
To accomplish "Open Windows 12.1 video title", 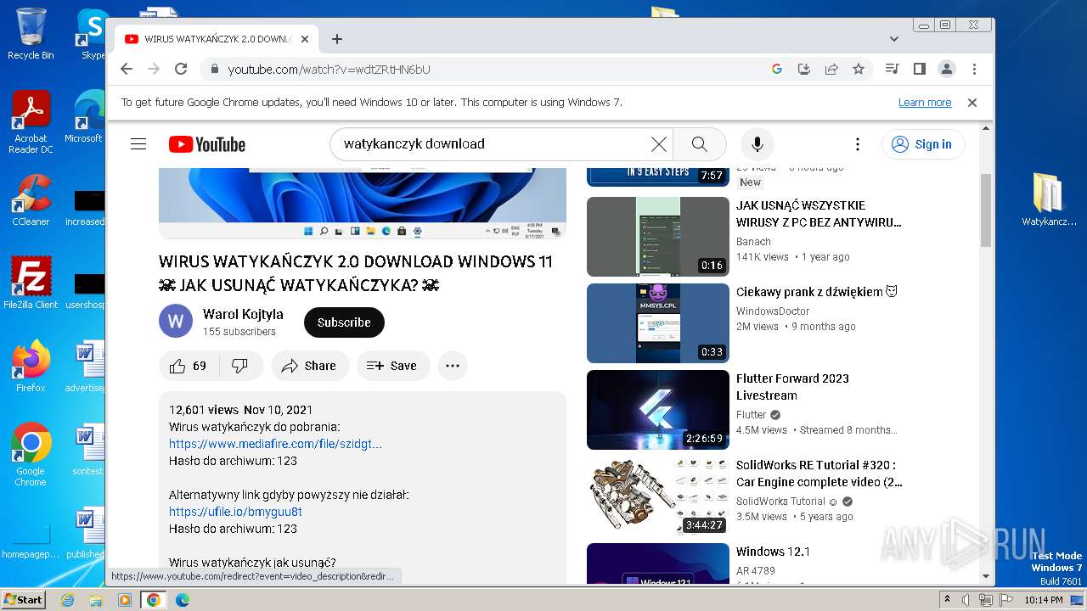I will 773,552.
